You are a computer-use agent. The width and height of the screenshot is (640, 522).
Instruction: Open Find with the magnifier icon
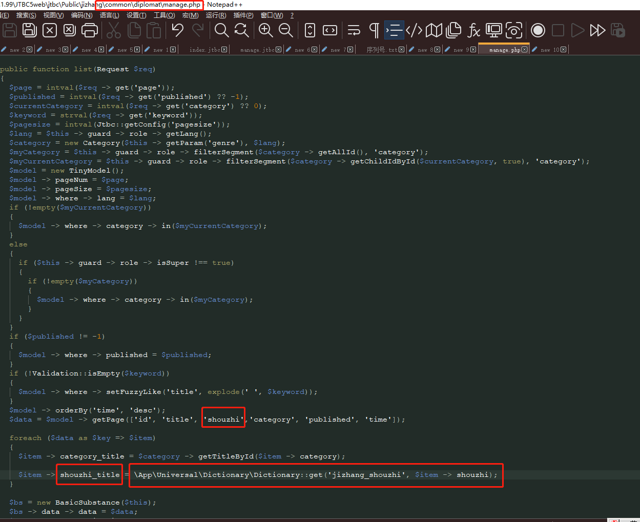tap(221, 30)
